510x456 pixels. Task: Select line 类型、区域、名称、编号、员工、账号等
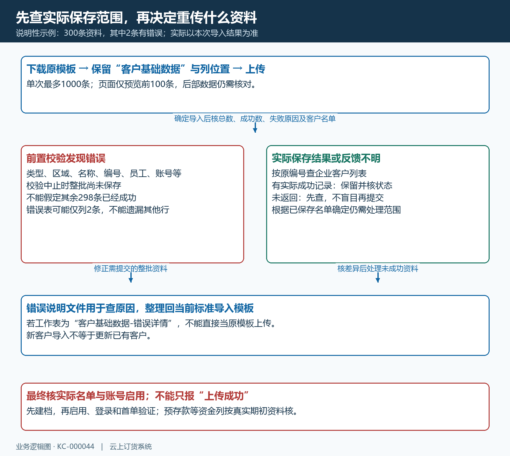click(x=104, y=173)
